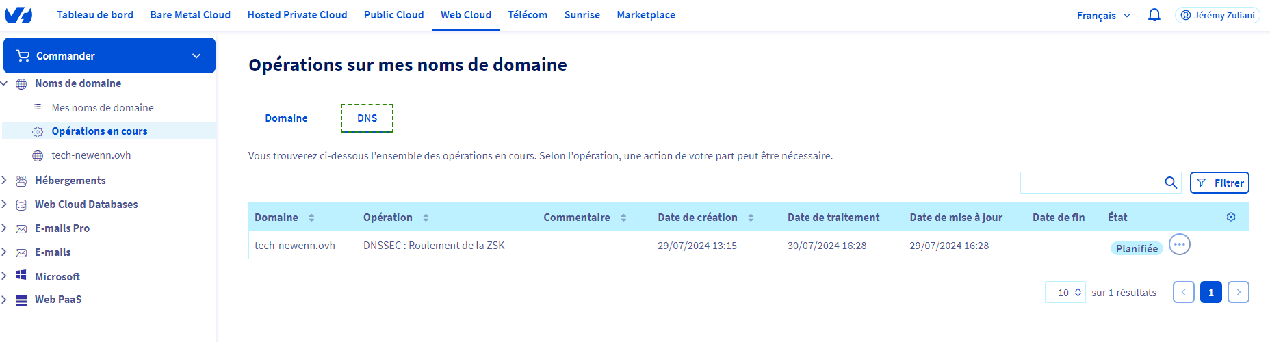Go to Hosted Private Cloud
Image resolution: width=1270 pixels, height=342 pixels.
coord(297,15)
